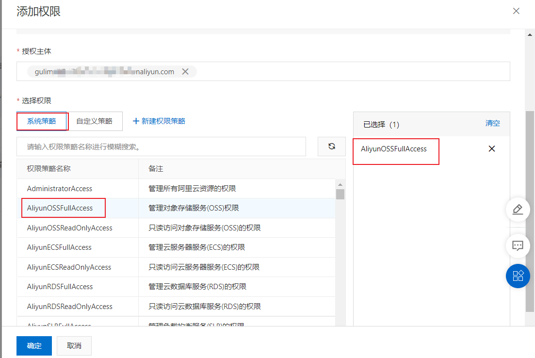
Task: Click 只读访问云数据库服务(RDS)的权限 description
Action: (204, 307)
